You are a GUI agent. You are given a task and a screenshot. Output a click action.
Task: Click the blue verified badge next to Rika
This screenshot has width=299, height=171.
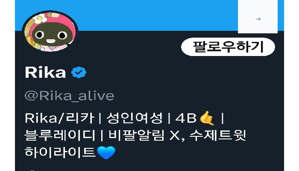point(79,72)
